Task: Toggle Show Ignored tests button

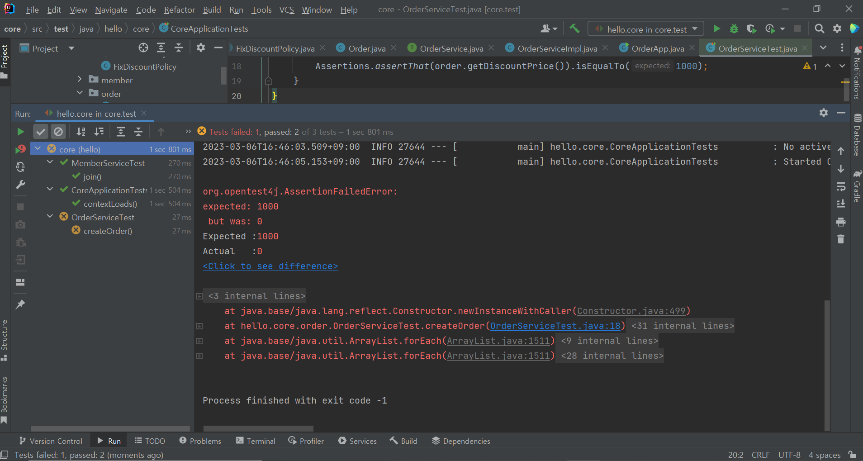Action: click(x=58, y=132)
